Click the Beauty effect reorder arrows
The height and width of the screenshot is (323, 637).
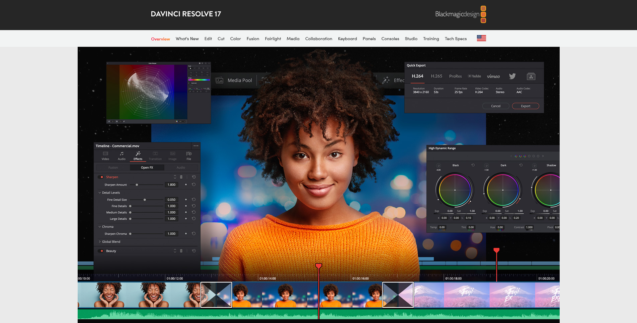(175, 251)
